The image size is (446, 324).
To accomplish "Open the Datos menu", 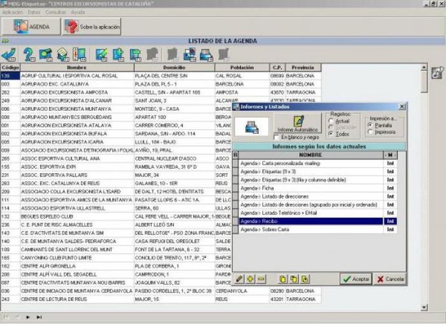I will tap(34, 12).
